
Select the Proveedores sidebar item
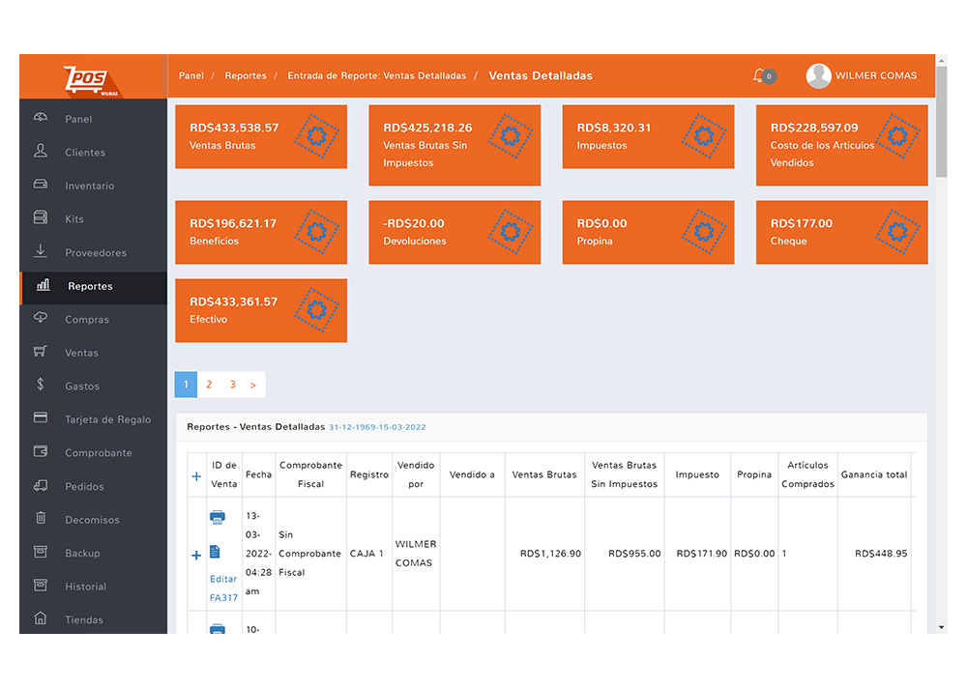(95, 253)
